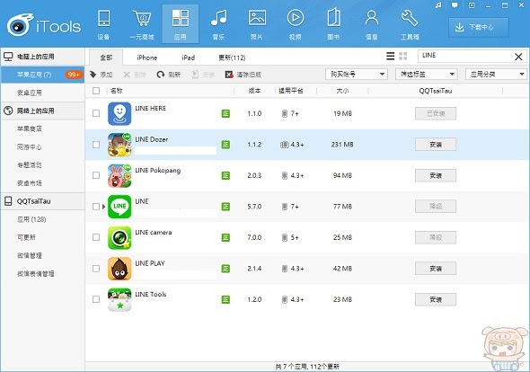
Task: Check the LINE app checkbox
Action: tap(96, 207)
